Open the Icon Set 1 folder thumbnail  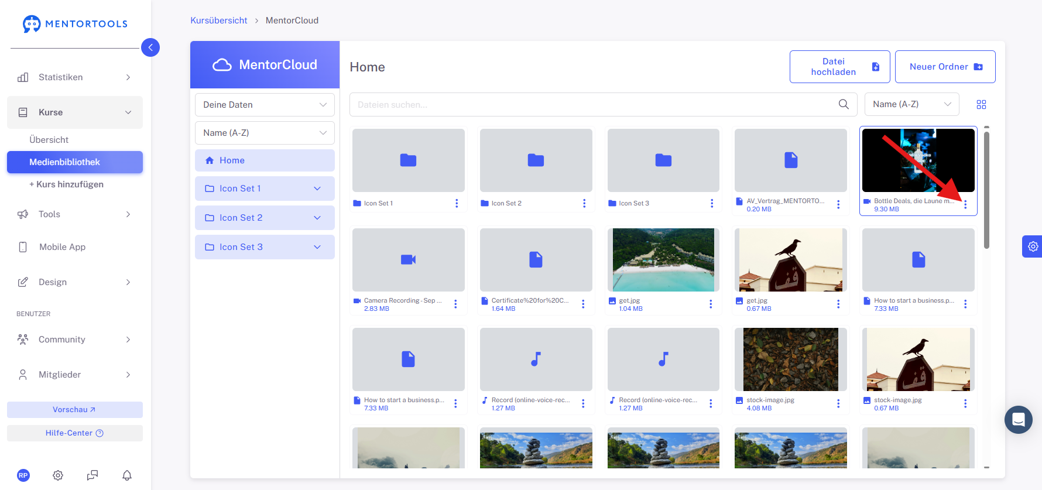(409, 160)
